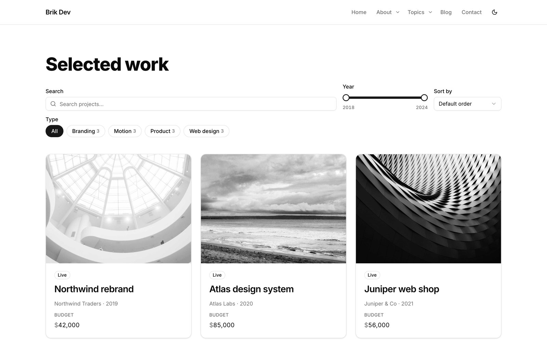Open the Sort by dropdown

[x=467, y=104]
